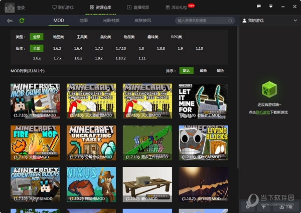Select 全部 in the 类型 filter row
Image resolution: width=301 pixels, height=213 pixels.
pyautogui.click(x=37, y=37)
